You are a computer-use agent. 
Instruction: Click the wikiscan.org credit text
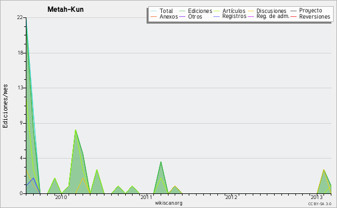[x=168, y=203]
